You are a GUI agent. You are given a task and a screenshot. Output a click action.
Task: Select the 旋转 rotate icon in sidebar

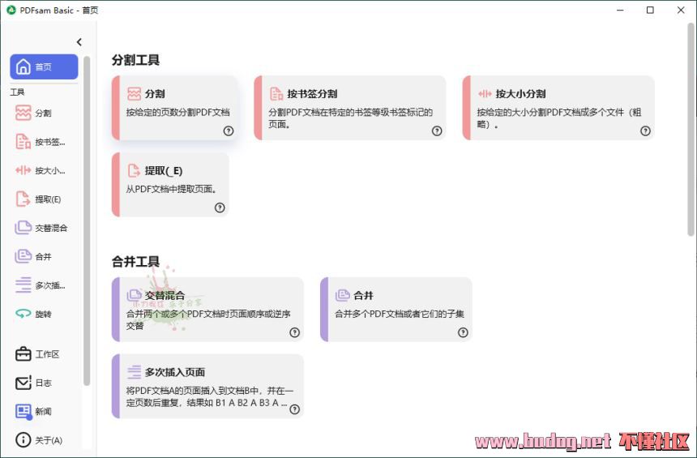coord(24,314)
